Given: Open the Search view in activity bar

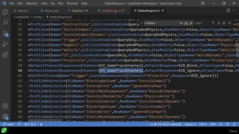Looking at the screenshot, I should pos(5,23).
